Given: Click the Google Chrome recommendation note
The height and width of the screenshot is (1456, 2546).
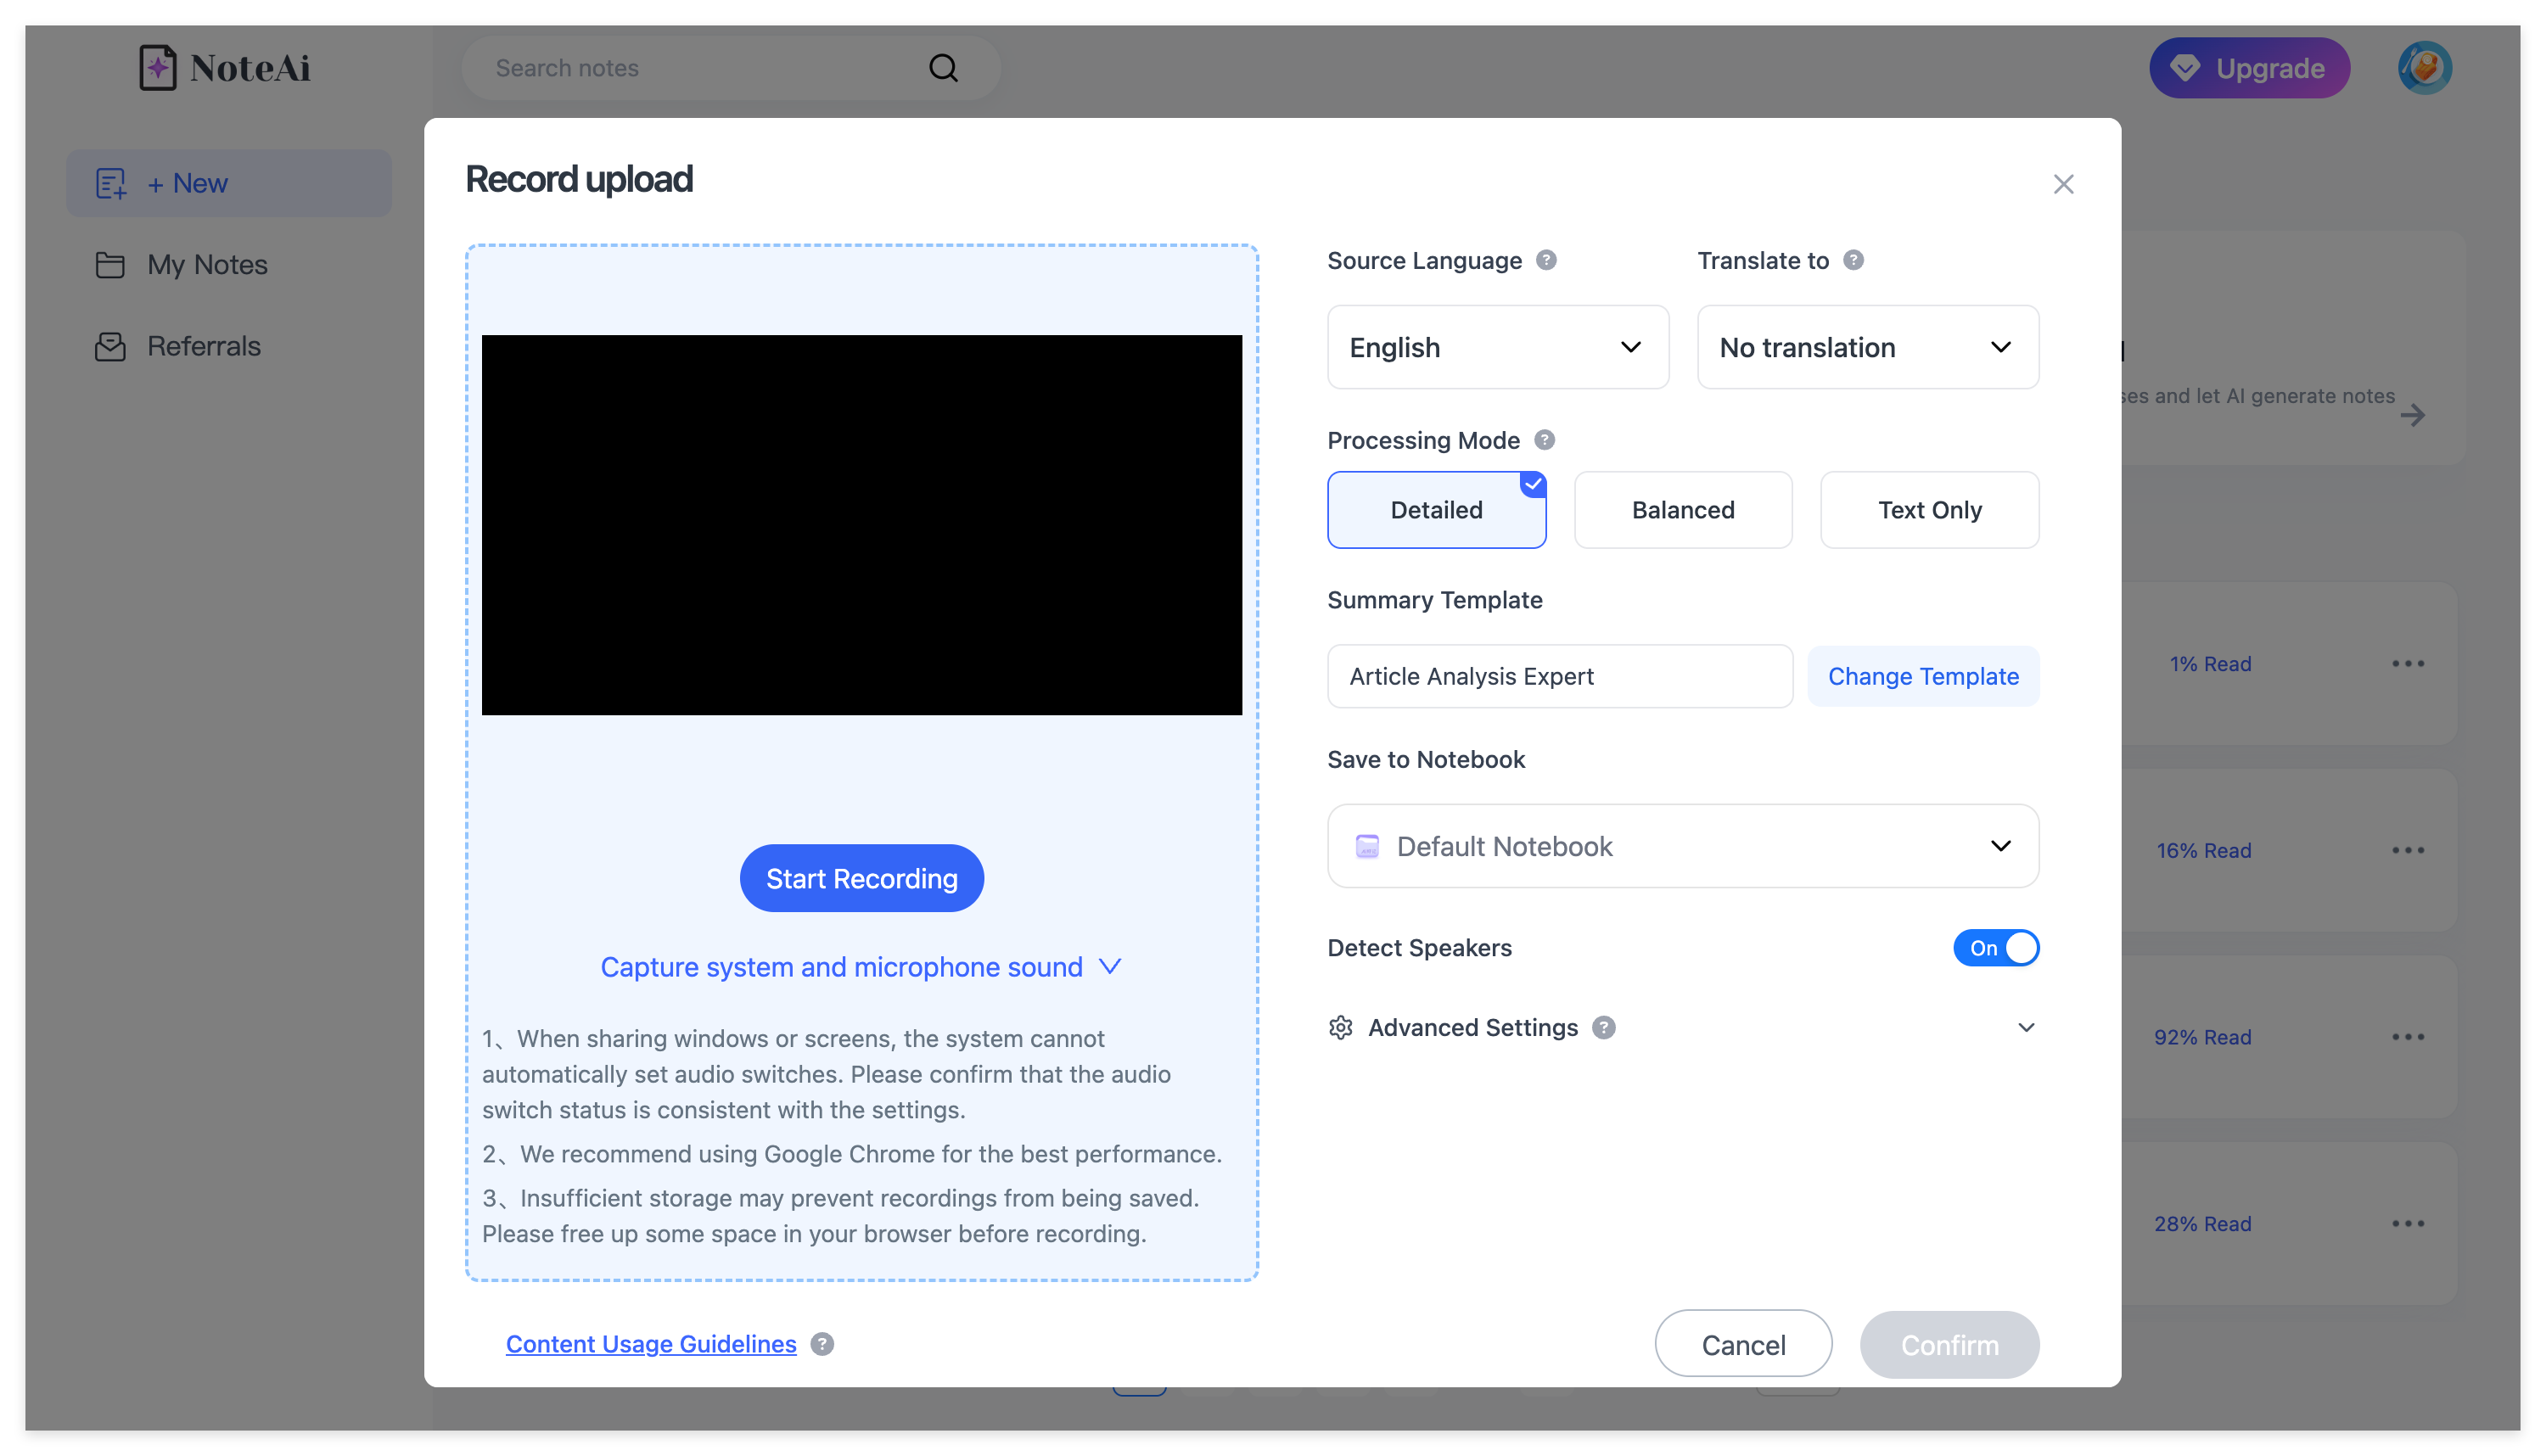Looking at the screenshot, I should click(852, 1153).
